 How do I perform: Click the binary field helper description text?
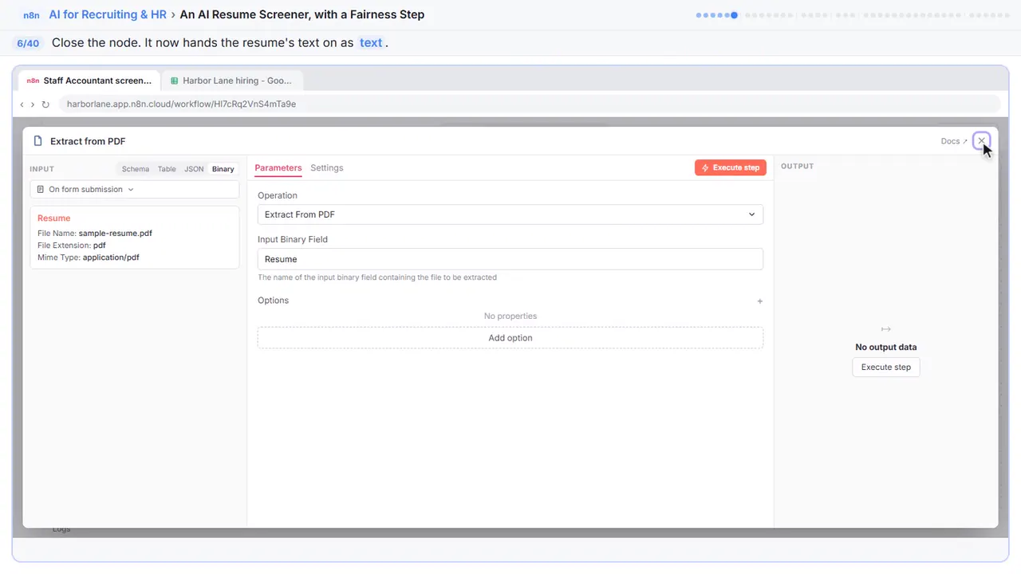(x=377, y=277)
